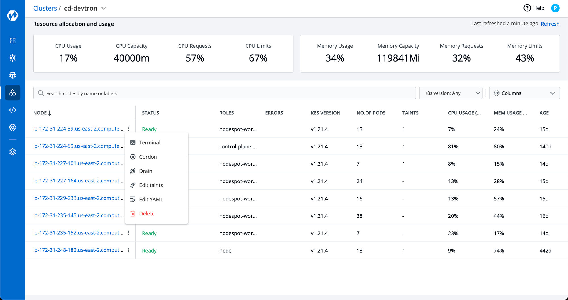
Task: Click Ready status of ip-172-31-248-182
Action: pos(149,251)
